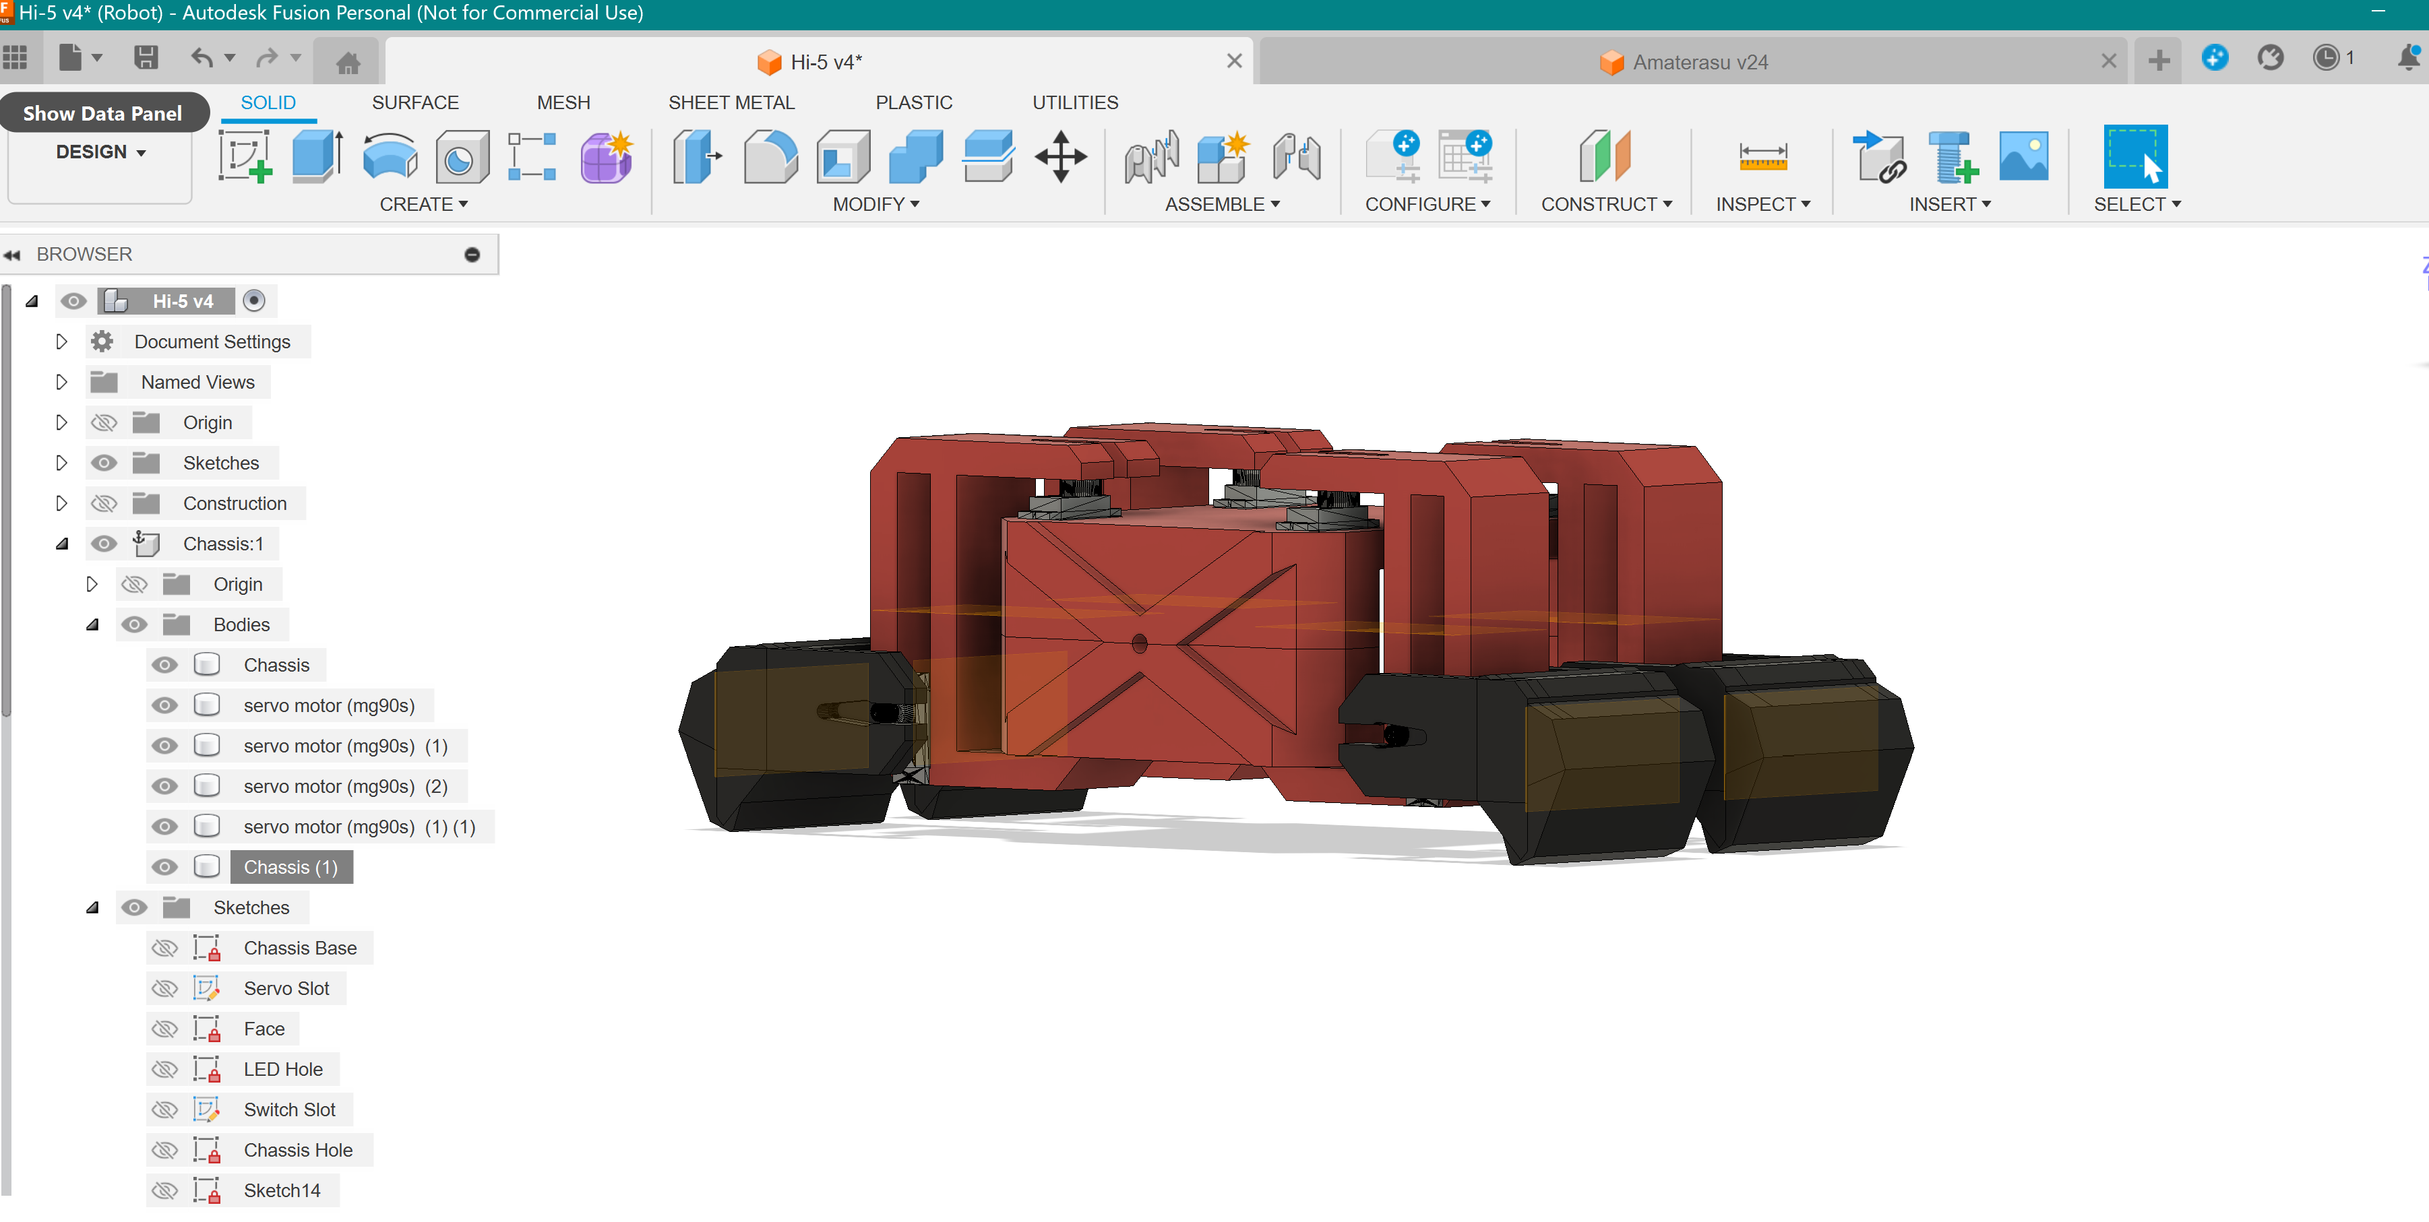Activate the Hi-5 v4 root radio button
This screenshot has height=1222, width=2429.
253,300
